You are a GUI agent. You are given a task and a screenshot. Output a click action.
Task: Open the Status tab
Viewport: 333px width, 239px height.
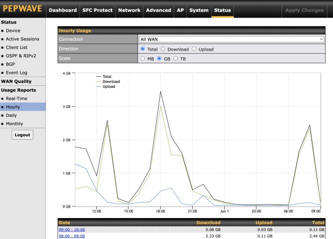click(x=222, y=10)
